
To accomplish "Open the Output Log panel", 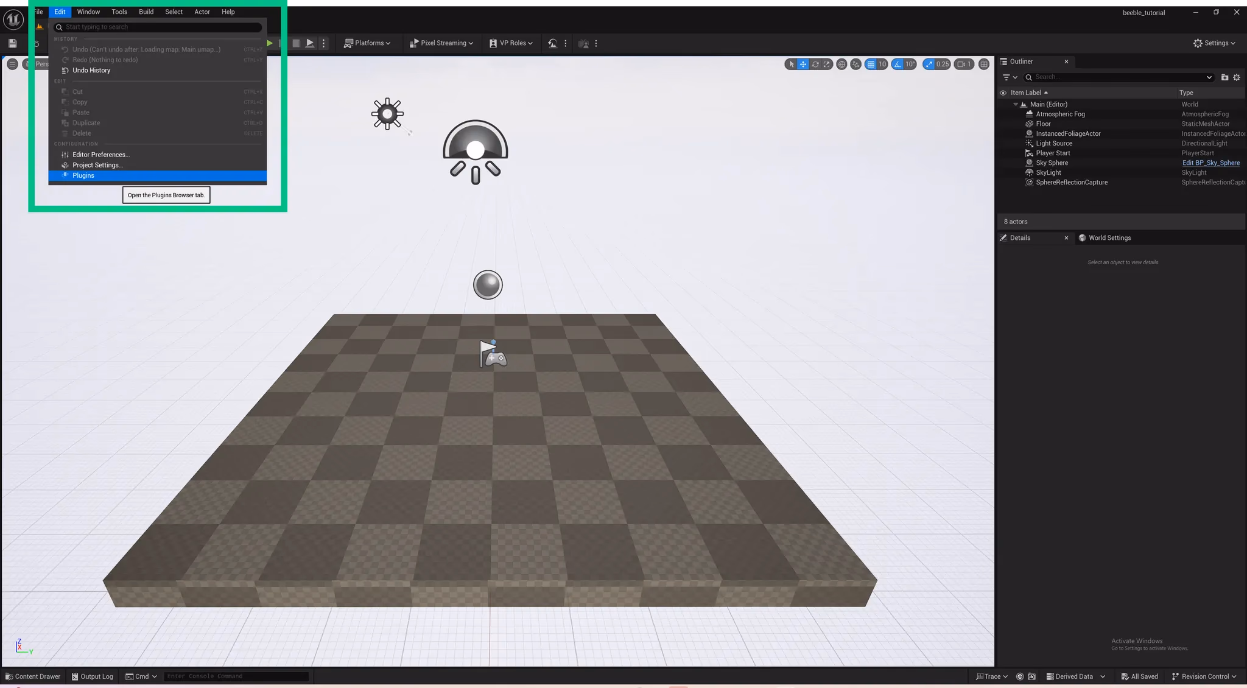I will pyautogui.click(x=92, y=676).
